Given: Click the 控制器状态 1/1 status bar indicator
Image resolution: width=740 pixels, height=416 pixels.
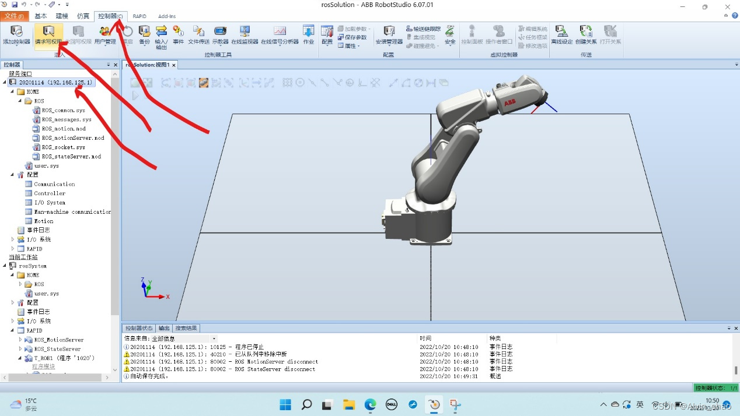Looking at the screenshot, I should point(715,388).
